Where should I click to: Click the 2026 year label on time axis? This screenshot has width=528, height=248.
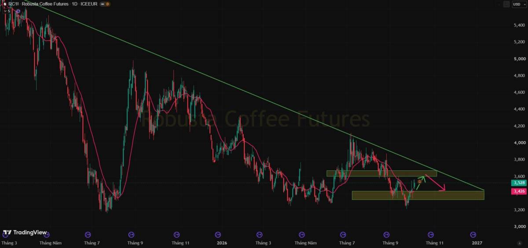[x=222, y=243]
